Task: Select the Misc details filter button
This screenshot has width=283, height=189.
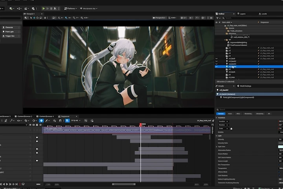Action: 238,114
